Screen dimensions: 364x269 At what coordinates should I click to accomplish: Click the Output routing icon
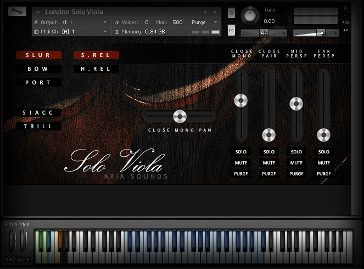point(36,22)
